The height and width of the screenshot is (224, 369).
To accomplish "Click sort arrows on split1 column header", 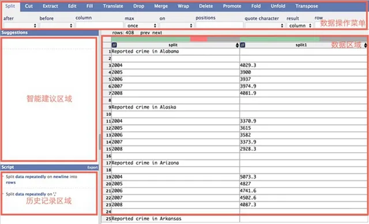I will 366,45.
